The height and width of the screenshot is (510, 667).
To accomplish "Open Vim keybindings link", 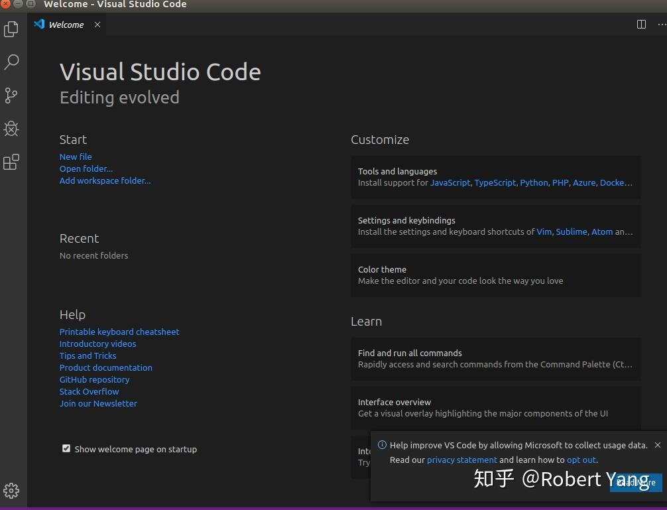I will (544, 231).
